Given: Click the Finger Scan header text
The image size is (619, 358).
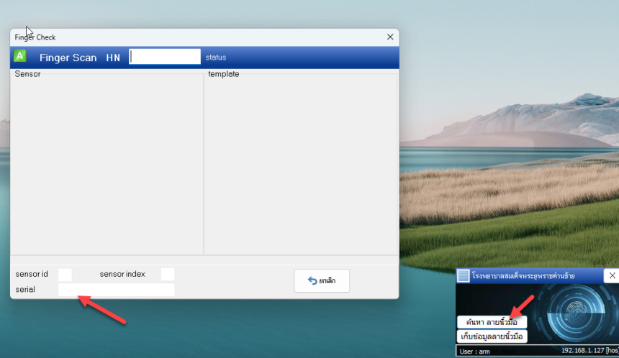Looking at the screenshot, I should [x=68, y=58].
